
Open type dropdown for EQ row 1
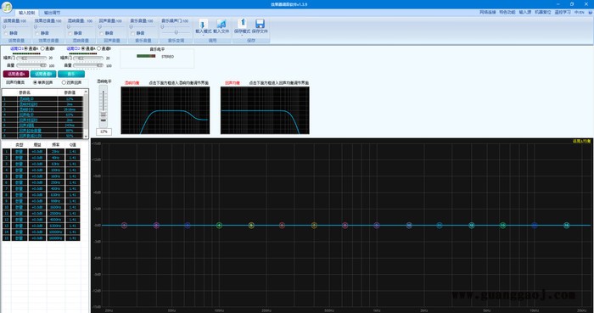(20, 152)
